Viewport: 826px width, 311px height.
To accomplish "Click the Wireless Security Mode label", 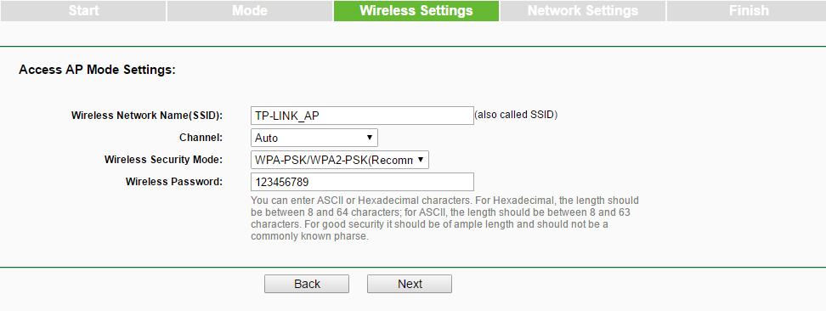I will [163, 160].
